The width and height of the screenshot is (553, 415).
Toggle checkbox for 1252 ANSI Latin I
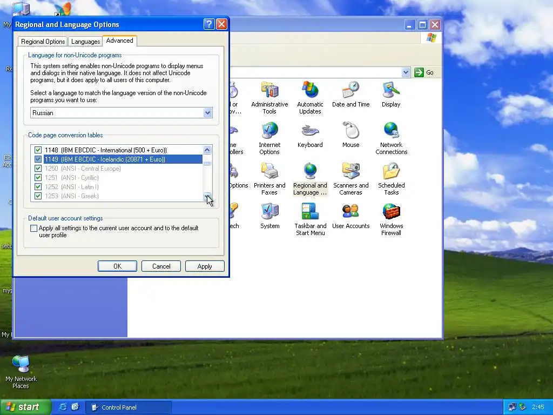[x=38, y=186]
